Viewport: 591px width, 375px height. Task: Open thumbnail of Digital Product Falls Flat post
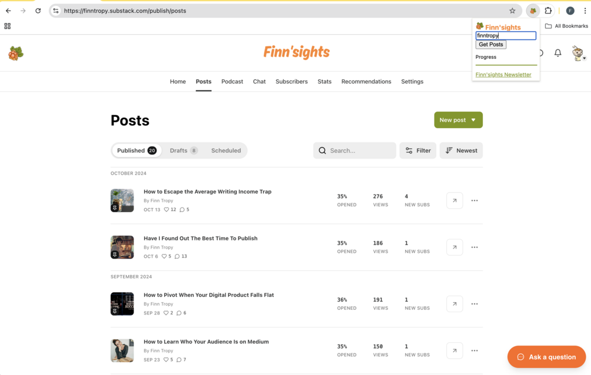pyautogui.click(x=122, y=304)
